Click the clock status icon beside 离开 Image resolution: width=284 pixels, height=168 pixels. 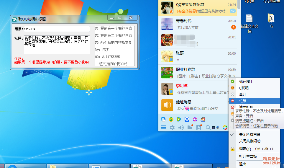(x=233, y=94)
